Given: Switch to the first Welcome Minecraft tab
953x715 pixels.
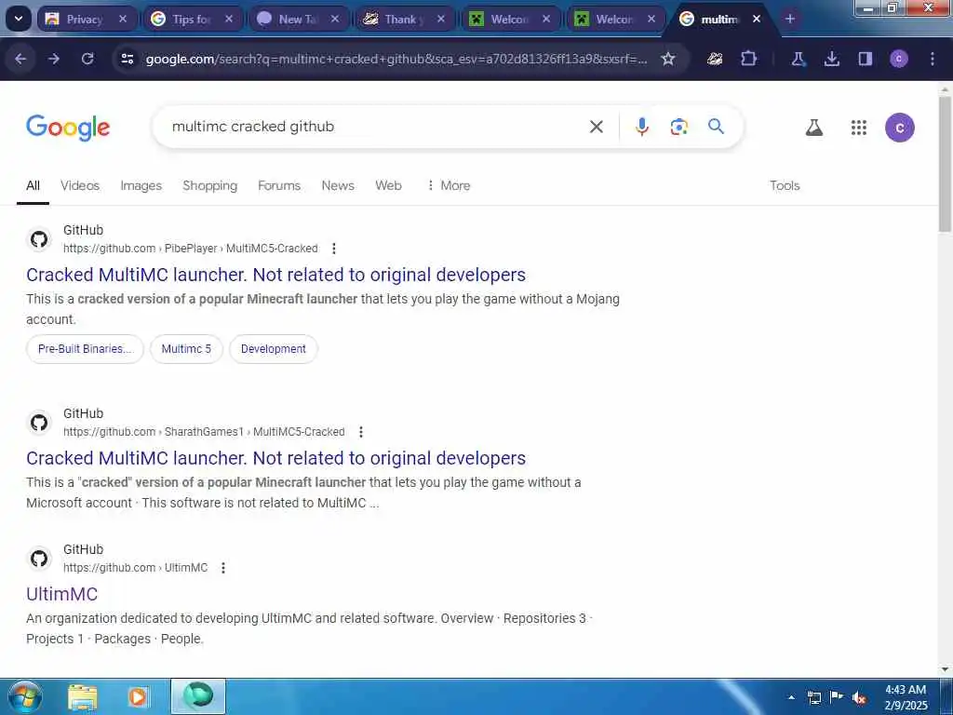Looking at the screenshot, I should pos(510,19).
